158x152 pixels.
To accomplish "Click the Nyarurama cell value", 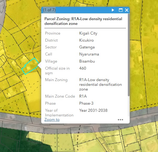I will 89,54.
